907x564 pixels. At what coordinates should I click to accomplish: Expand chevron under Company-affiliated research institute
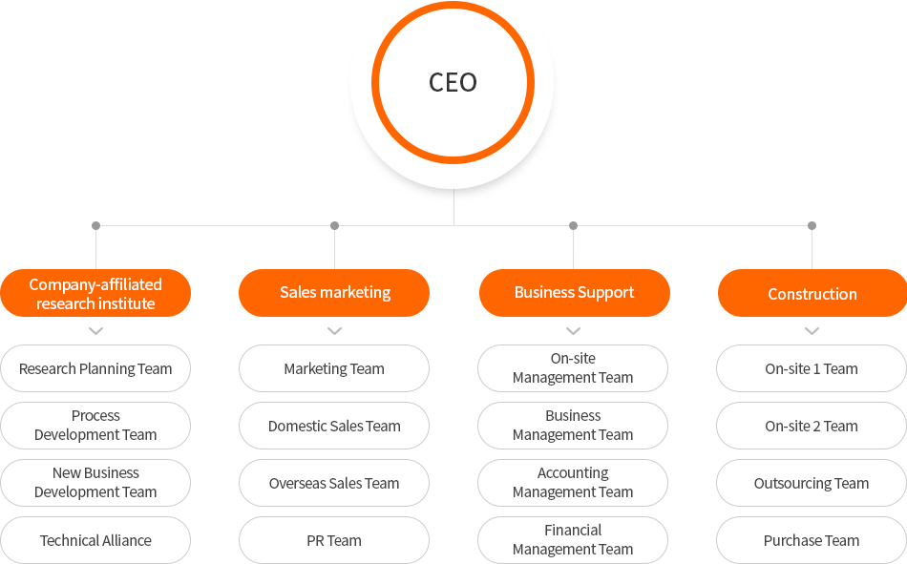click(x=96, y=331)
